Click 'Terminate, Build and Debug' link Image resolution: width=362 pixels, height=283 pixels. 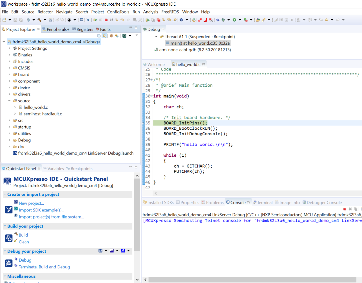44,267
